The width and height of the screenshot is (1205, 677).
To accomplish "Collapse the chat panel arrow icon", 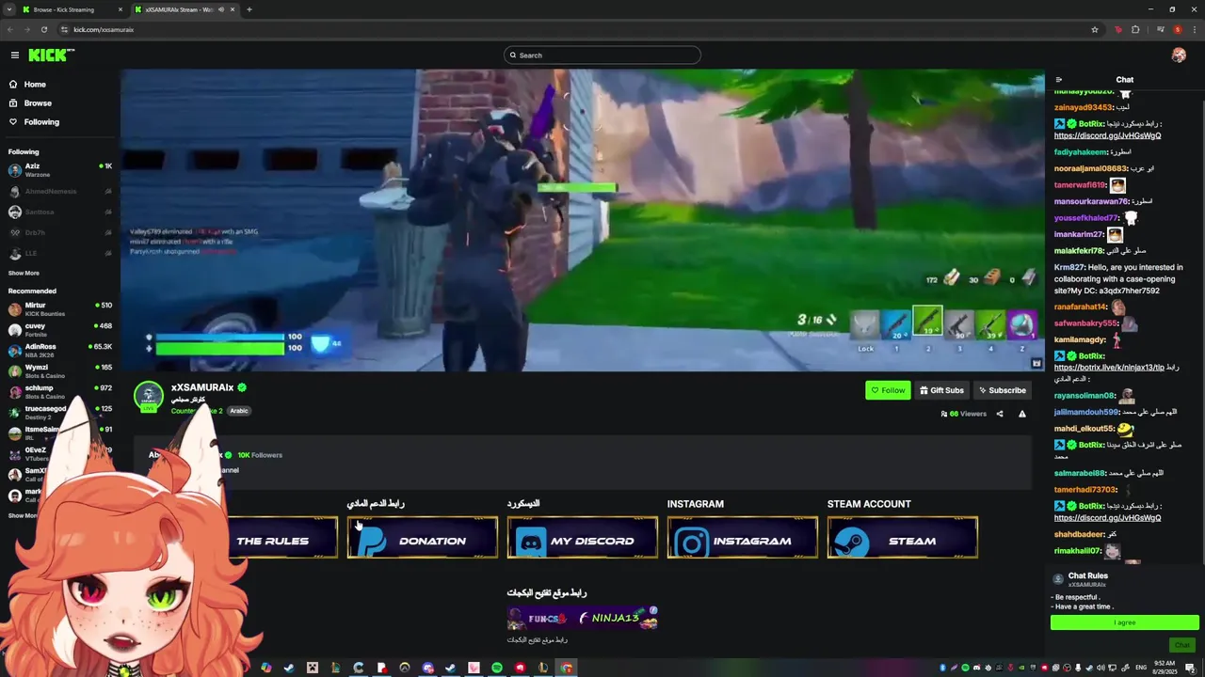I will coord(1059,80).
